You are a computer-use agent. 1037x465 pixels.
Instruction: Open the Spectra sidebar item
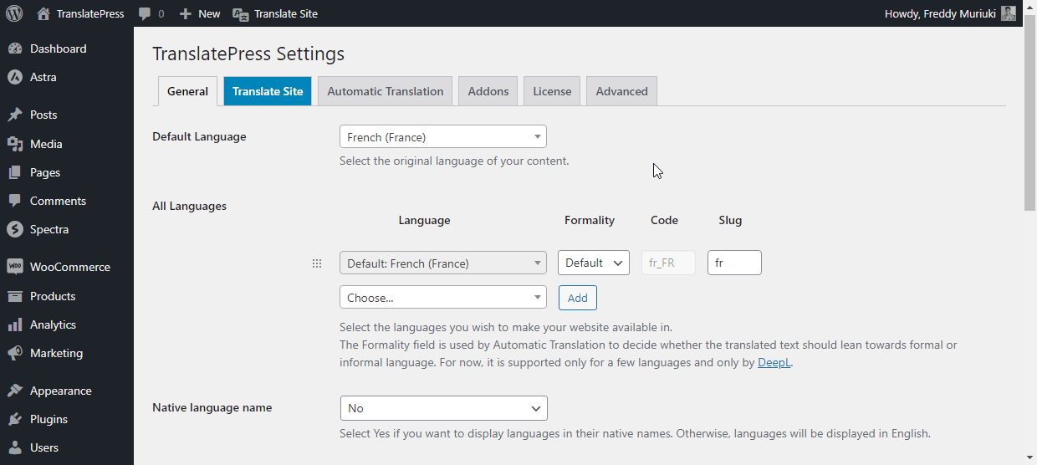[x=49, y=229]
